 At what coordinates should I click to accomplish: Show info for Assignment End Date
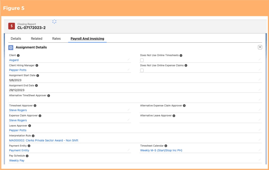coord(36,86)
